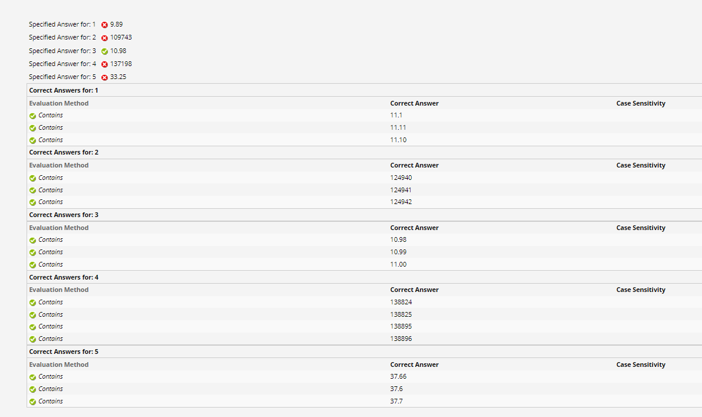Click the correct answer cell 124940
The height and width of the screenshot is (417, 702).
[401, 178]
